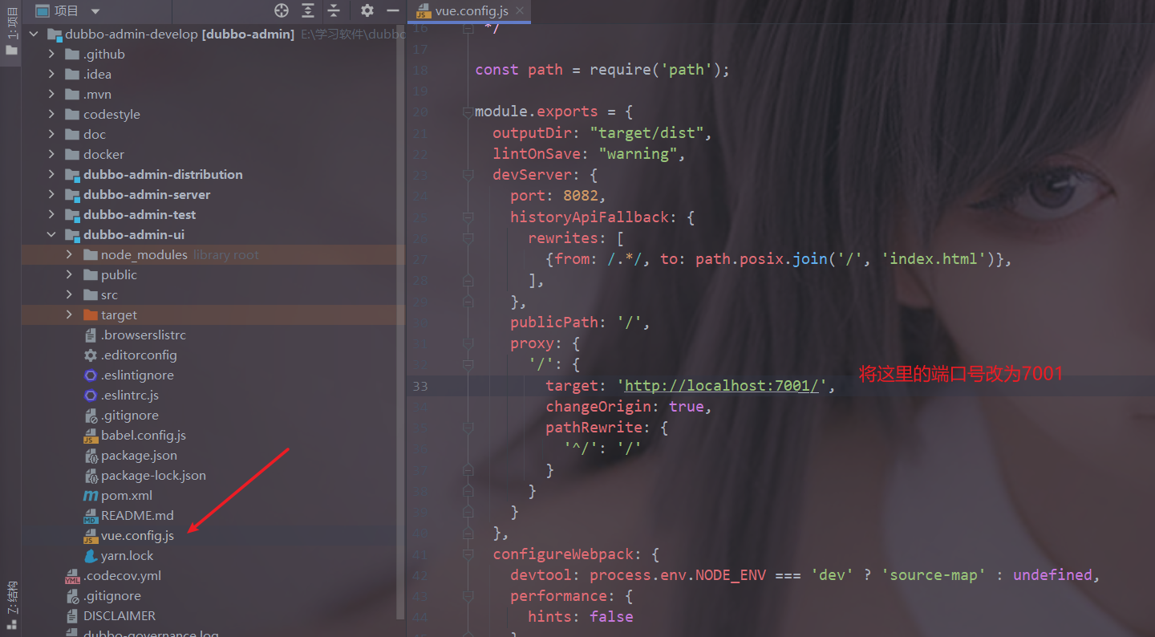Select the vue.config.js editor tab
The image size is (1155, 637).
point(469,10)
